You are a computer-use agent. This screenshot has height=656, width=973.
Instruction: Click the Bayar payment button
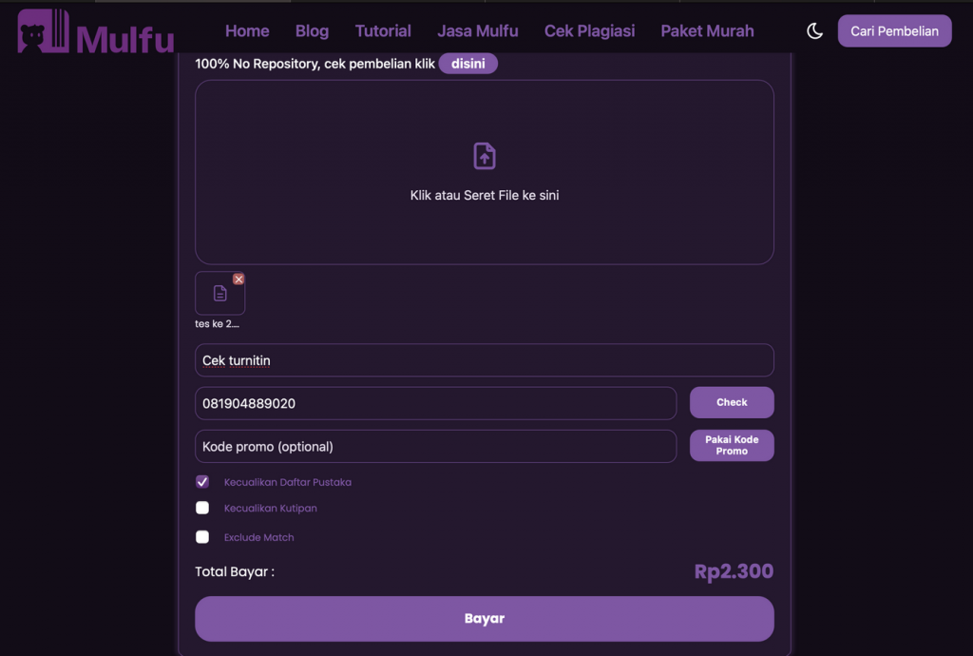point(485,619)
